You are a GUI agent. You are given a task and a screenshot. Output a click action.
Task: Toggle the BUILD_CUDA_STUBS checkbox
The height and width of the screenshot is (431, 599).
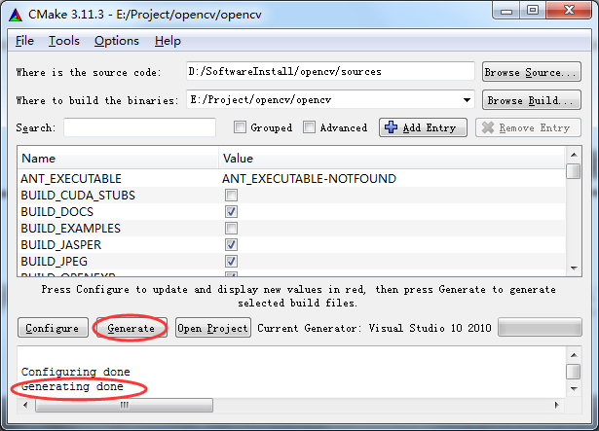pos(232,196)
